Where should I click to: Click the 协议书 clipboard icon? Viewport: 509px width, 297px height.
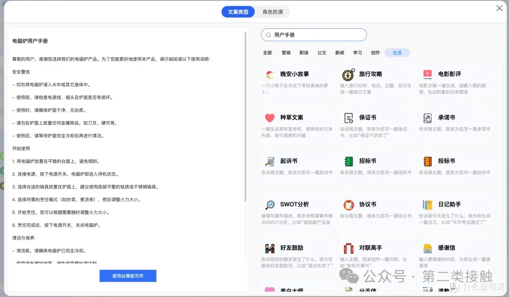(x=348, y=205)
